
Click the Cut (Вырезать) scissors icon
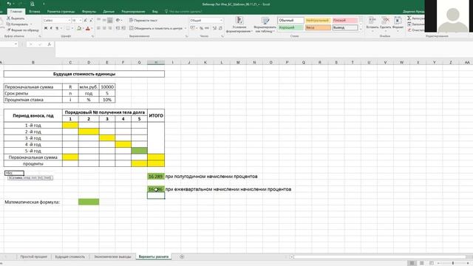[8, 18]
